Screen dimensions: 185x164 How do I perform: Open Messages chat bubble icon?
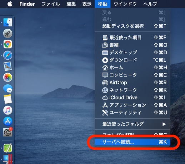tap(7, 89)
